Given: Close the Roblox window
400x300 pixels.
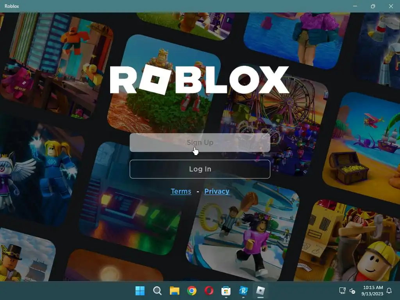Looking at the screenshot, I should [391, 6].
